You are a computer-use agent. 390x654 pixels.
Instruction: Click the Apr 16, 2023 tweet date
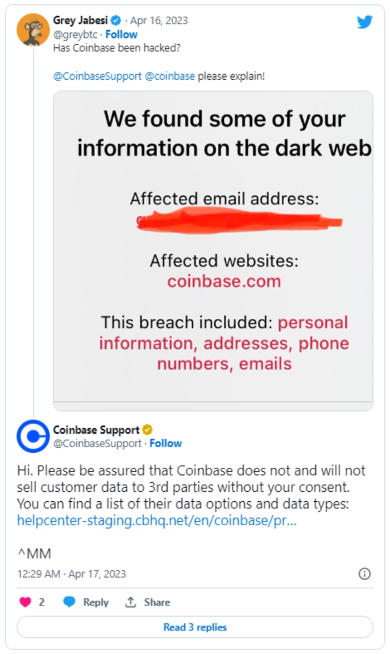pos(159,21)
